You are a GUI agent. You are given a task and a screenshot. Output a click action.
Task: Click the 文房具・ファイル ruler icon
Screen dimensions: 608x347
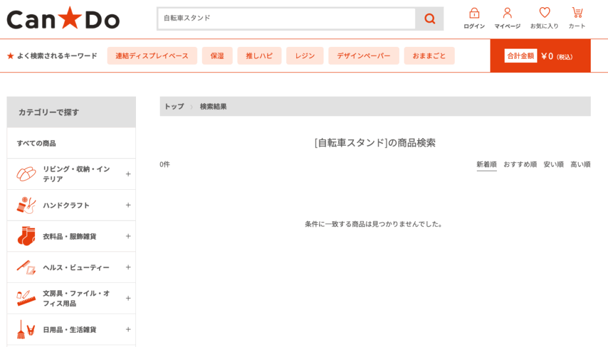(x=26, y=298)
